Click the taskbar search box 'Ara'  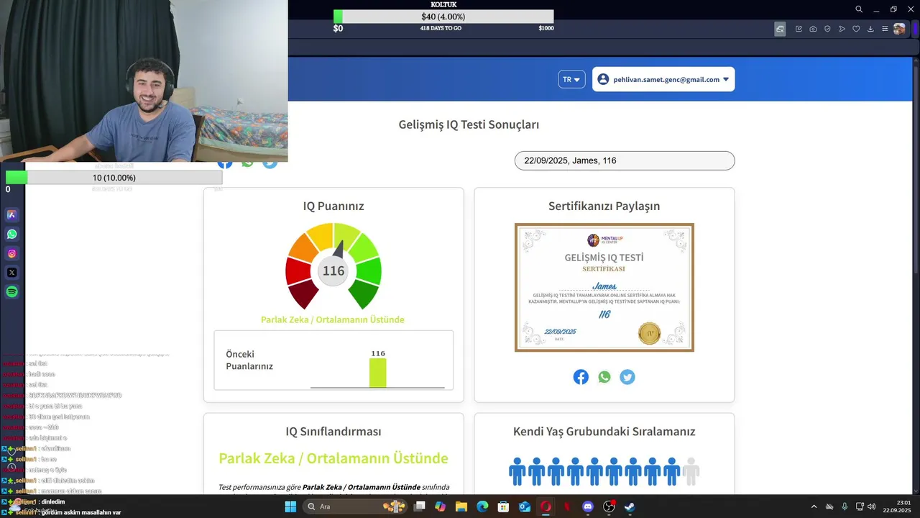[x=354, y=506]
